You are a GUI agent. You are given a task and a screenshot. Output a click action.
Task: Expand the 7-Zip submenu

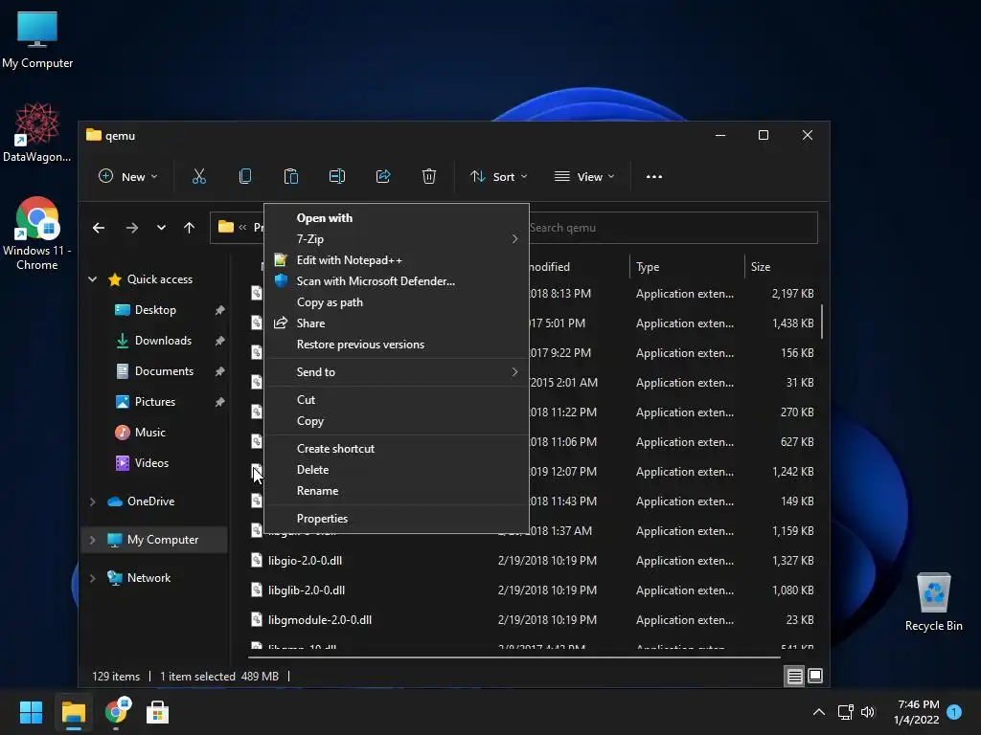pyautogui.click(x=397, y=238)
